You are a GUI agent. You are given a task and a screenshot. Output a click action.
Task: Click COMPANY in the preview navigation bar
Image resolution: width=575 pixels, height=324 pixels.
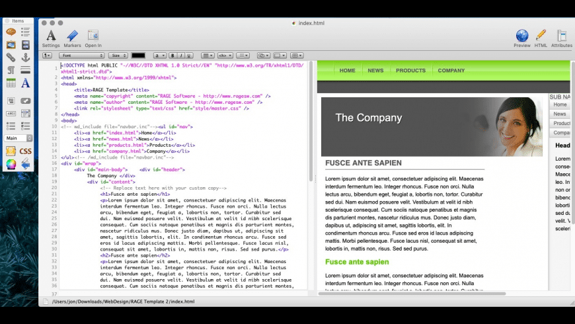point(451,71)
